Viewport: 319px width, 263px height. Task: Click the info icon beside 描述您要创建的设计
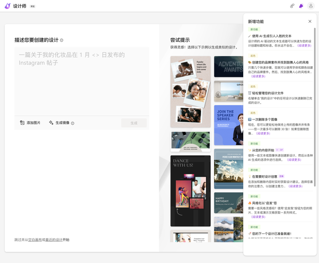point(62,41)
